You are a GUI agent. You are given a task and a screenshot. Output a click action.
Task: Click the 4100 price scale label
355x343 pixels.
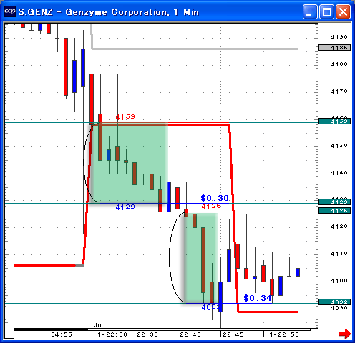coord(339,281)
